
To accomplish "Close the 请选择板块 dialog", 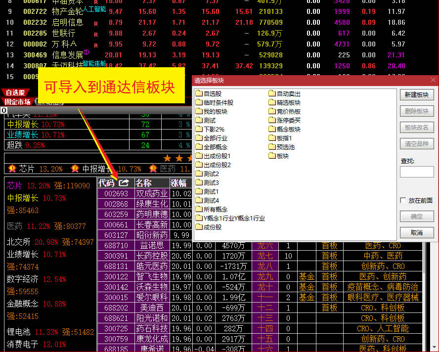I will (x=433, y=80).
